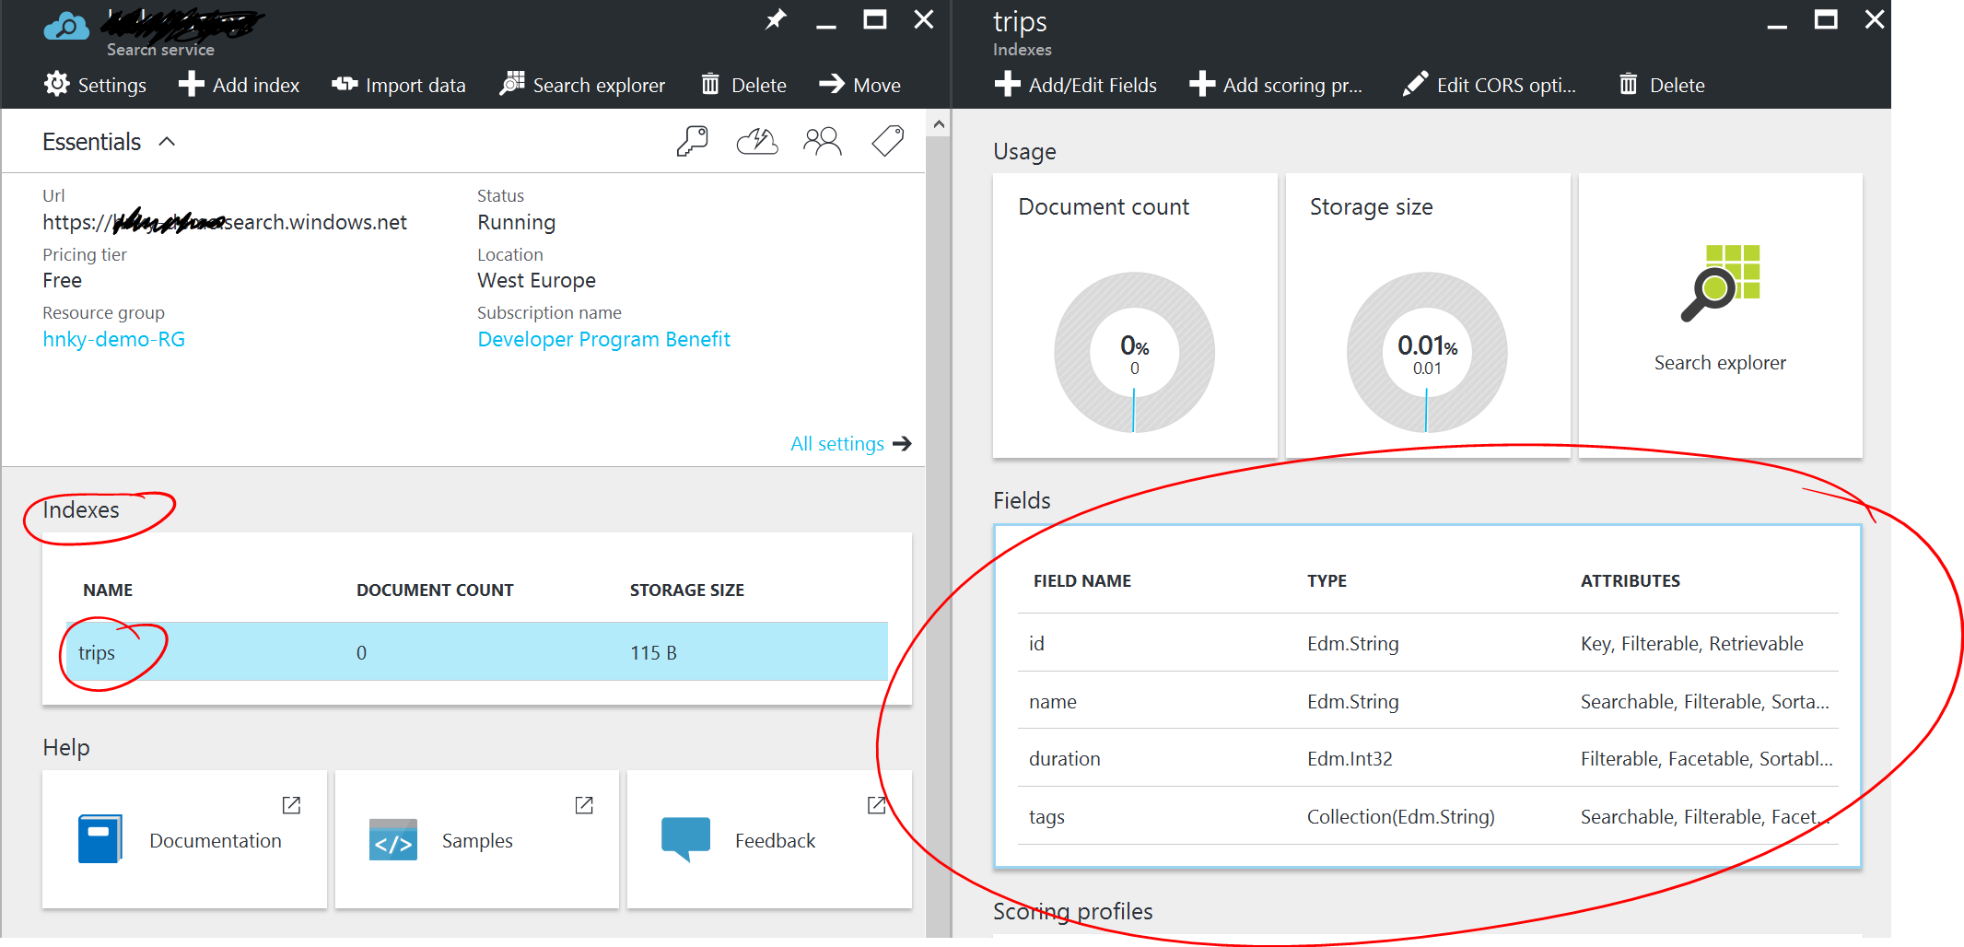
Task: Open the Feedback help tile
Action: click(769, 839)
